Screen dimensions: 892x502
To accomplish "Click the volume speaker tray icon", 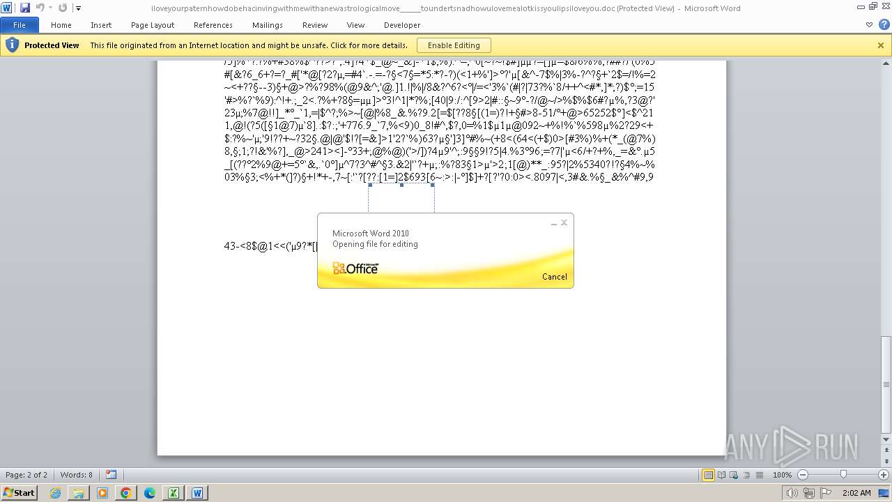I will (792, 493).
